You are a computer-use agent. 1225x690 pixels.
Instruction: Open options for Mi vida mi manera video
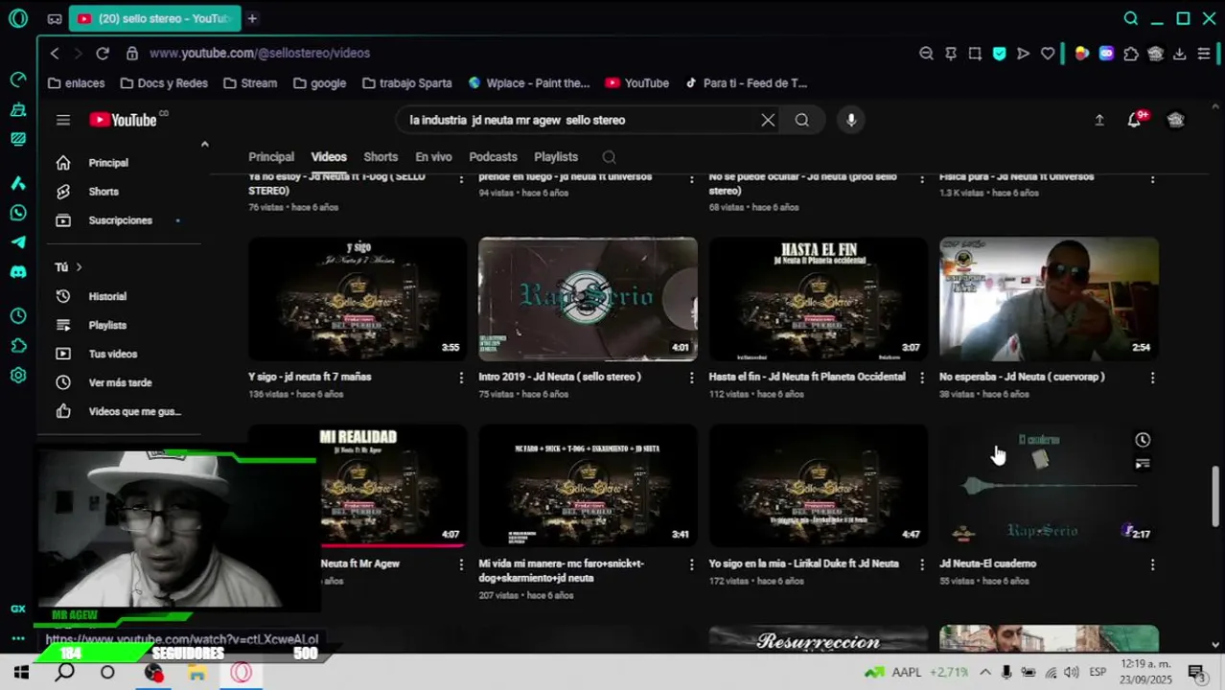coord(691,564)
